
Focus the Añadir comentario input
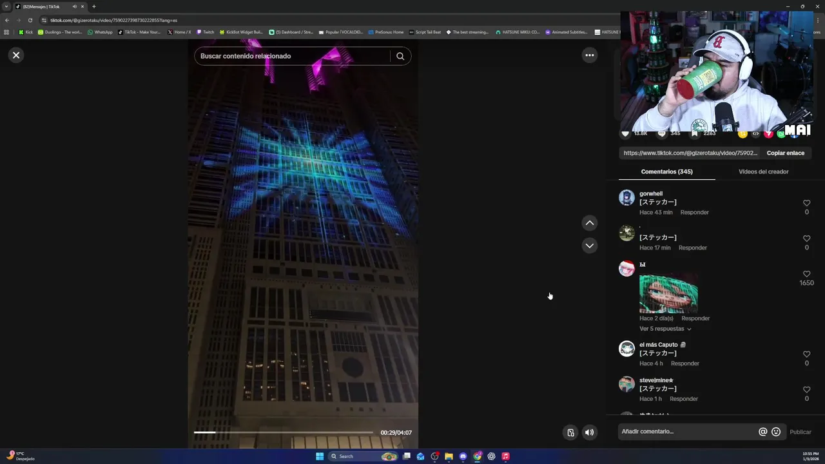(x=687, y=432)
